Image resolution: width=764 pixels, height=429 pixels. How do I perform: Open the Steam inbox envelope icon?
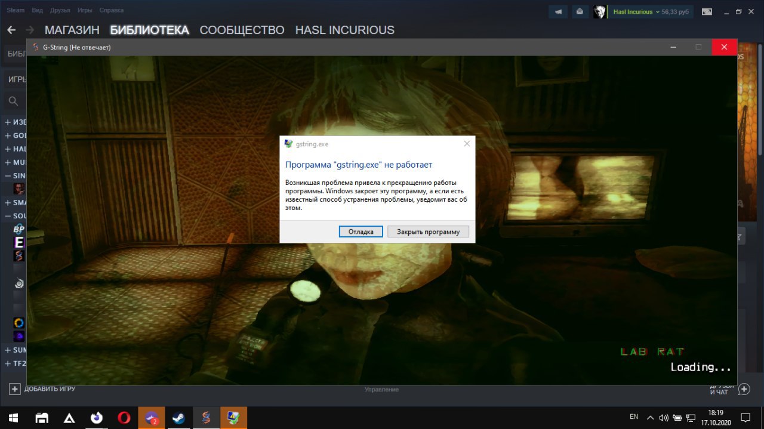click(x=580, y=12)
